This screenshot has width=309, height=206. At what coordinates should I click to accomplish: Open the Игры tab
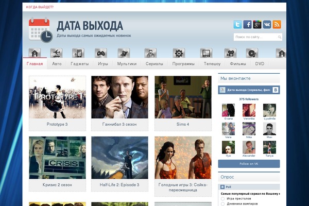coord(103,64)
